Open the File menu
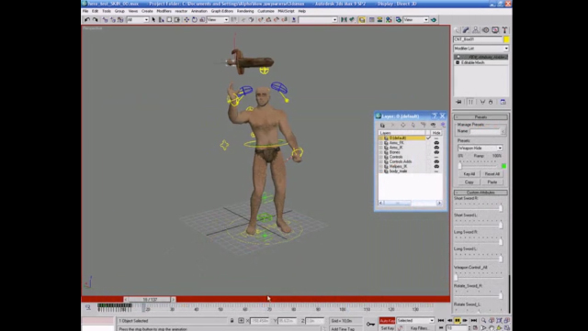Viewport: 588px width, 331px height. [x=85, y=11]
